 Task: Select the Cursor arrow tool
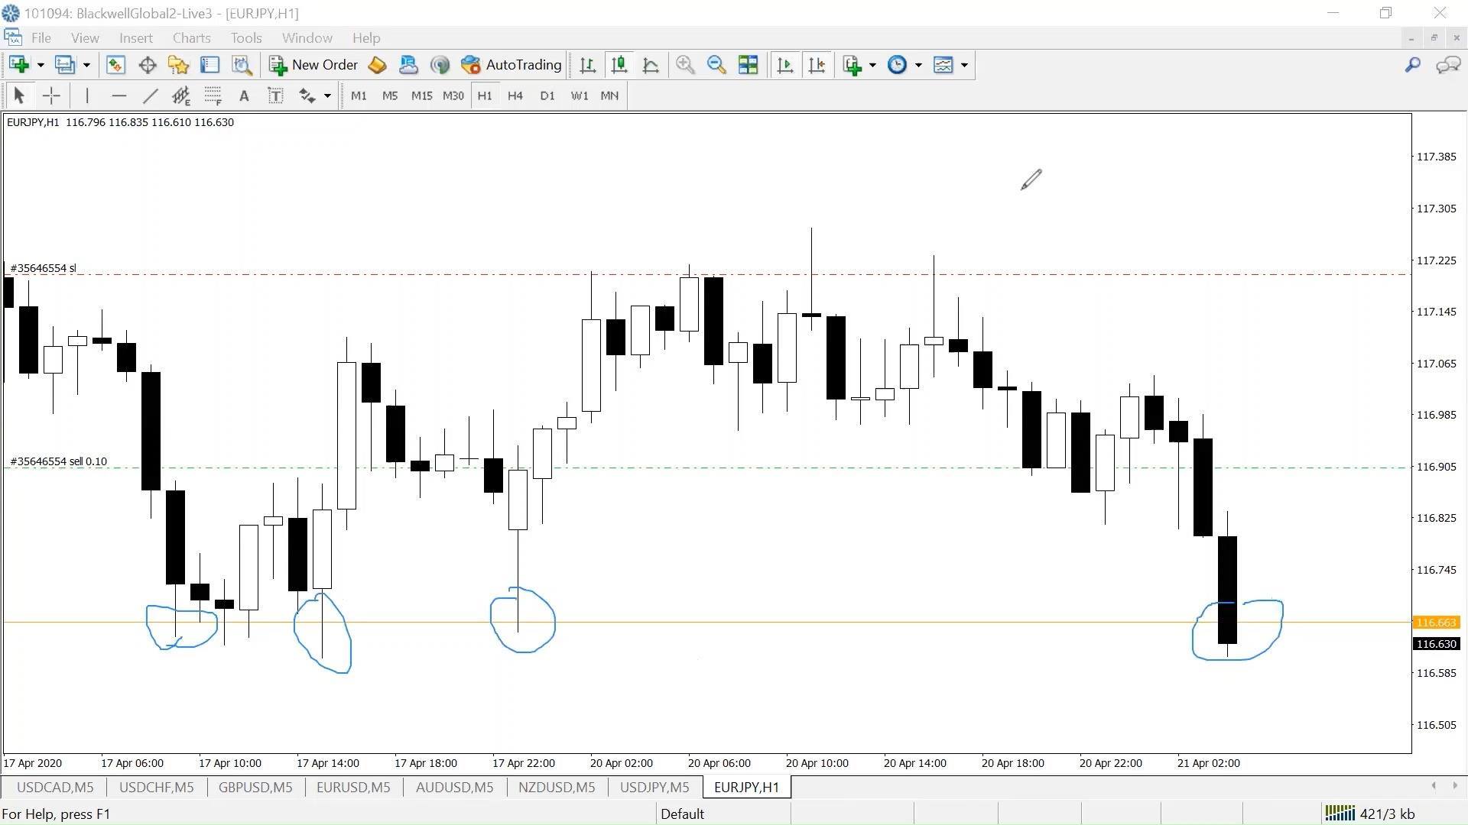click(x=19, y=95)
